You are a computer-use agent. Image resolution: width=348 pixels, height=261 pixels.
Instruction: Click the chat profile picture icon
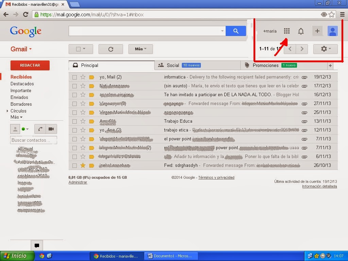coord(15,129)
